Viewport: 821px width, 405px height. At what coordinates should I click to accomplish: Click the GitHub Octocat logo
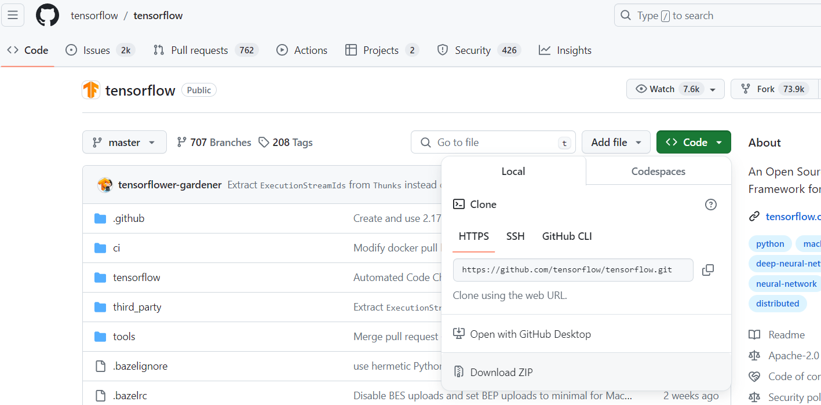tap(48, 16)
